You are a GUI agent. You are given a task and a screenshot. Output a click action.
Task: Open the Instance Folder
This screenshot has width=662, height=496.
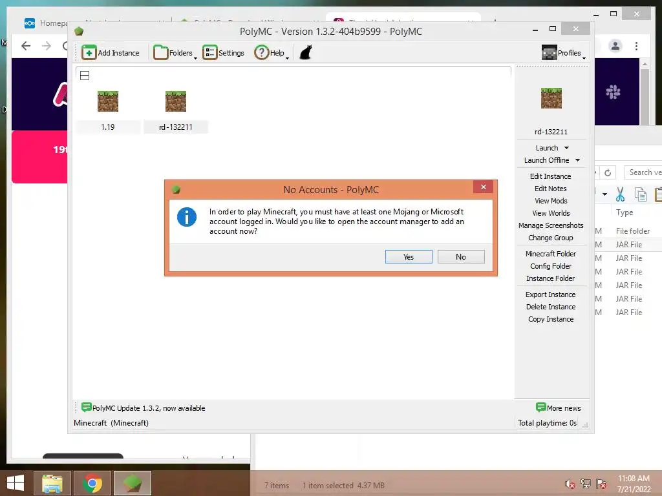[x=551, y=278]
